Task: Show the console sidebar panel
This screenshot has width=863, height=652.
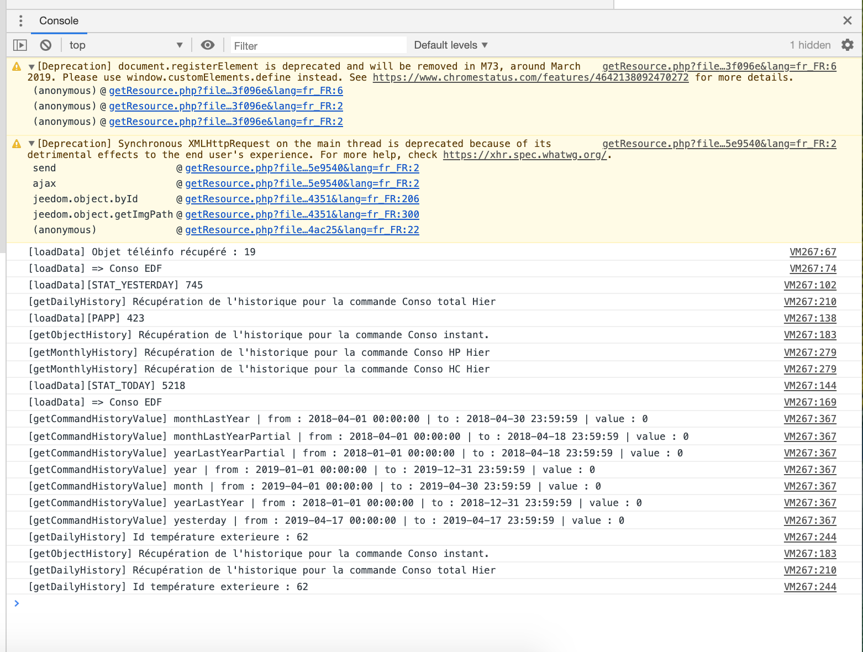Action: [x=20, y=45]
